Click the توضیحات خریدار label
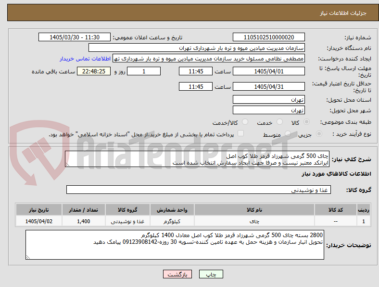Viewport: 379px width, 287px height. (x=349, y=245)
